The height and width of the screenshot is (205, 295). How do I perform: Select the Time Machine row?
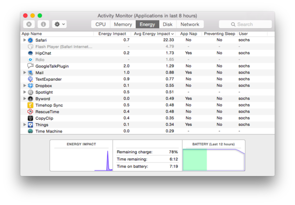coord(147,131)
